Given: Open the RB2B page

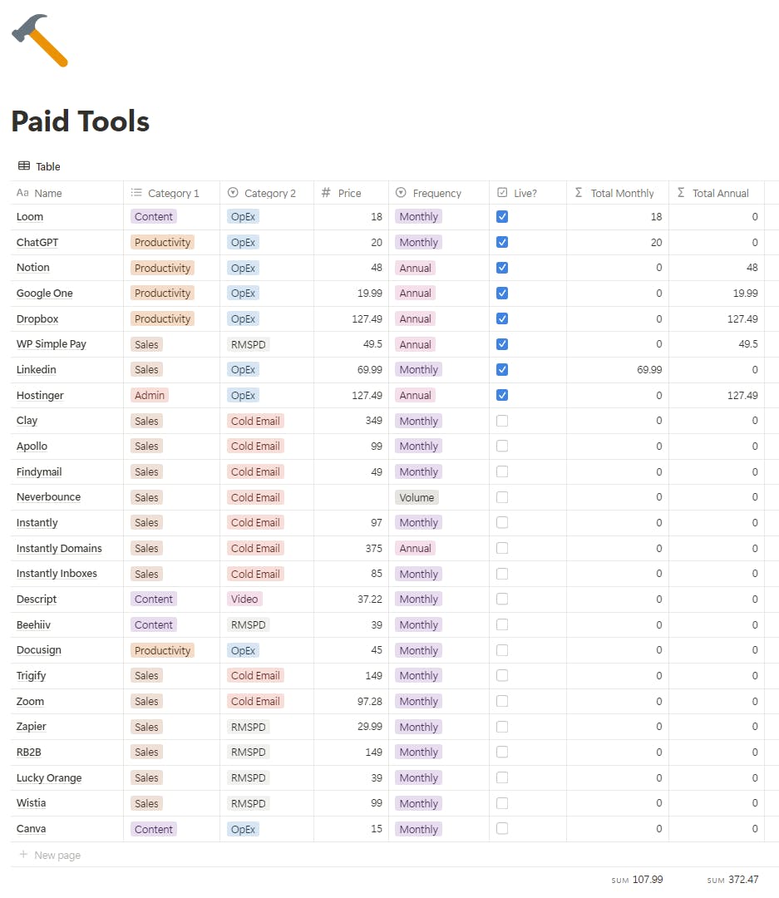Looking at the screenshot, I should (28, 752).
